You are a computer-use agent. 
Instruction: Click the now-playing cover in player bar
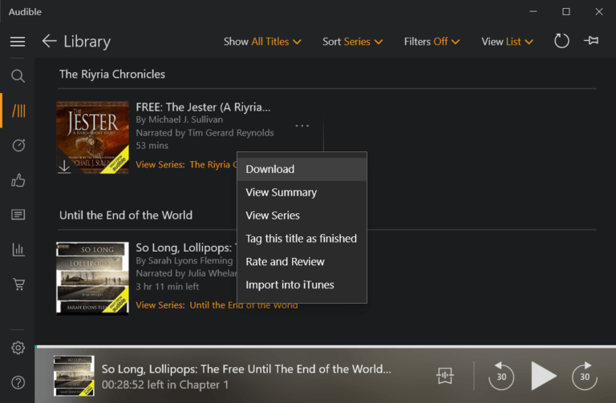point(74,376)
